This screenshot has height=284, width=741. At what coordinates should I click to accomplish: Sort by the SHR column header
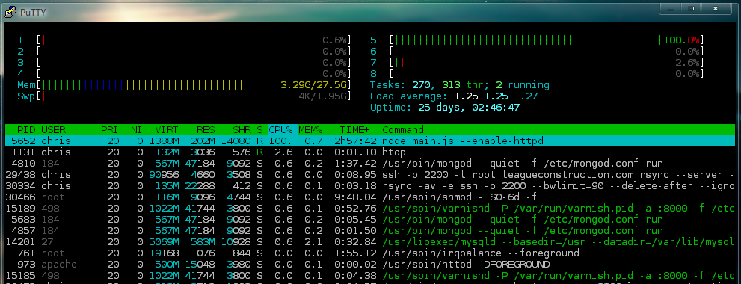(242, 129)
